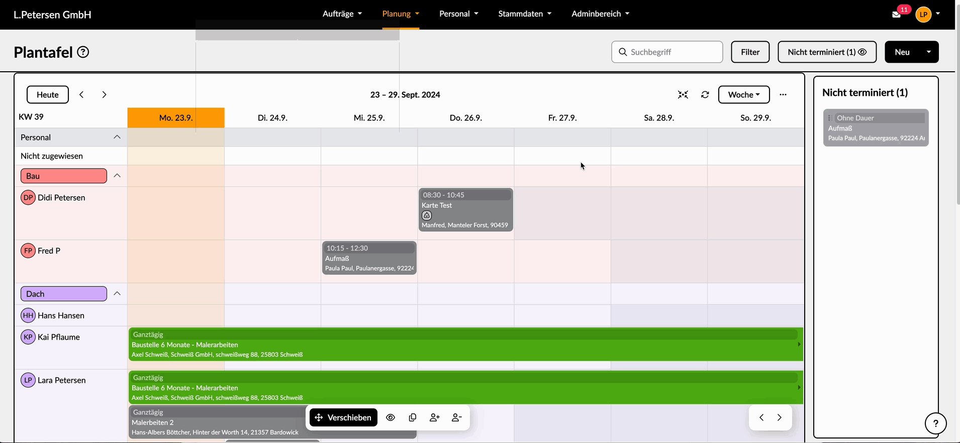Image resolution: width=960 pixels, height=443 pixels.
Task: Open the Stammdaten menu
Action: 525,14
